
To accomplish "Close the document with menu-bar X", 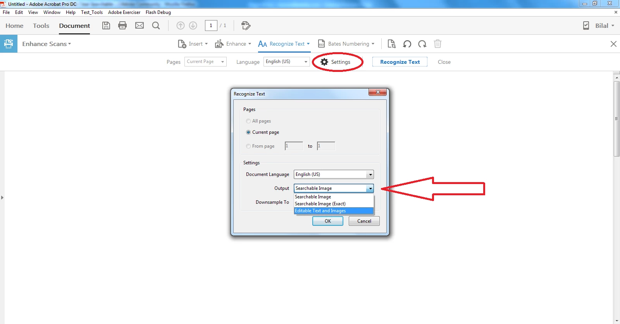I will click(x=616, y=12).
